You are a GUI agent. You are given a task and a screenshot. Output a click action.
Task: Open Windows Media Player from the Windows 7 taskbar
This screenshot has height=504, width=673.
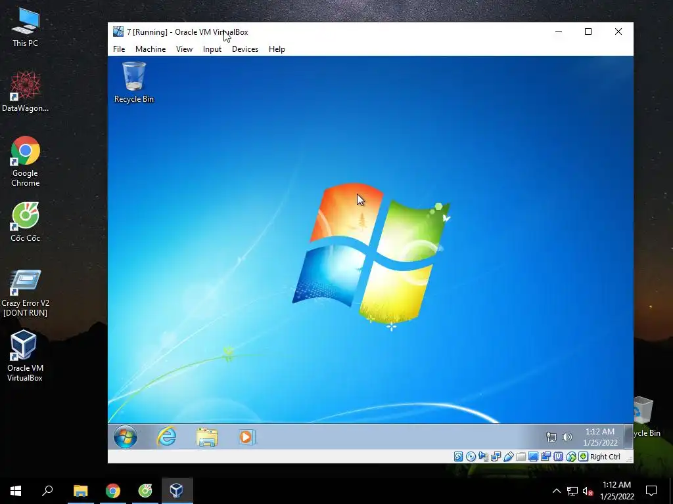point(246,436)
